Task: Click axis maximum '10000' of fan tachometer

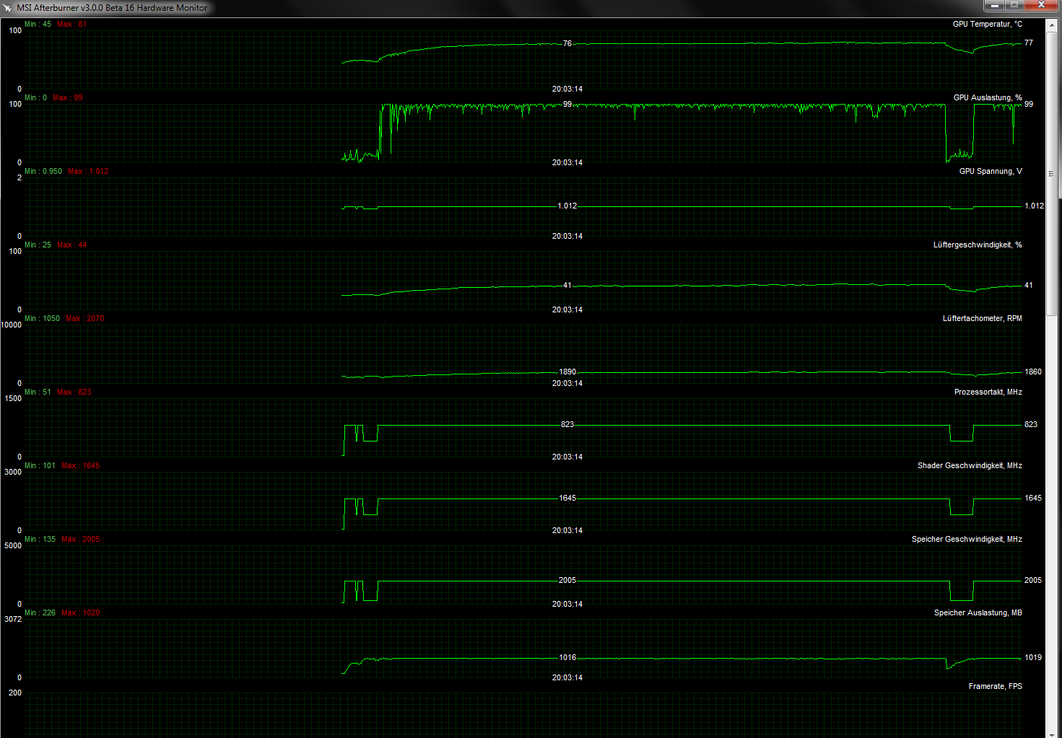Action: [12, 325]
